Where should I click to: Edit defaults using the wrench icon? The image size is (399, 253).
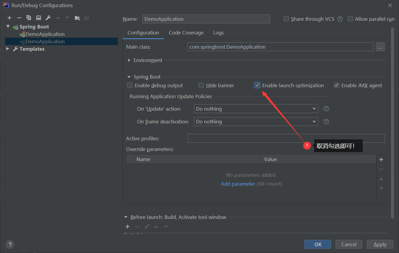48,17
